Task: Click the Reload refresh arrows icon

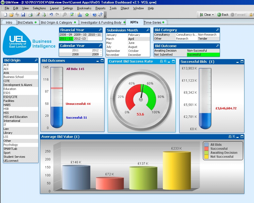Action: tap(17, 15)
